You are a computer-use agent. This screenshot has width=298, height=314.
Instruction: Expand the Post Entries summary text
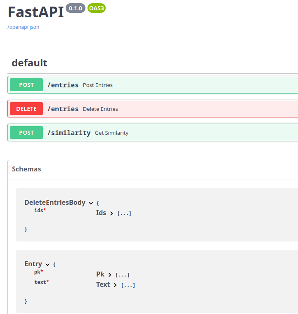click(x=97, y=85)
